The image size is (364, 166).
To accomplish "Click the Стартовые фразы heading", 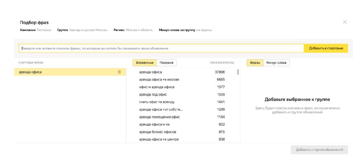I will (31, 63).
